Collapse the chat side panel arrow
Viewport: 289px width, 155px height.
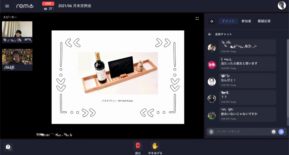(211, 21)
